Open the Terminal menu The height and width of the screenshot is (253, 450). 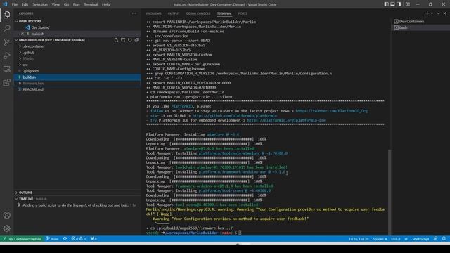[x=91, y=4]
